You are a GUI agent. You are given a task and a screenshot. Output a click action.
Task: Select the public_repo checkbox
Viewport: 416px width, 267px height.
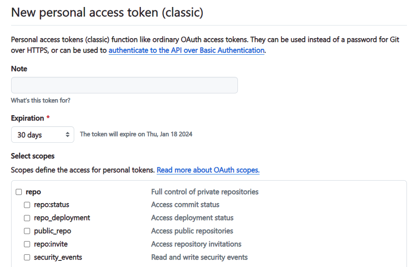pyautogui.click(x=27, y=231)
